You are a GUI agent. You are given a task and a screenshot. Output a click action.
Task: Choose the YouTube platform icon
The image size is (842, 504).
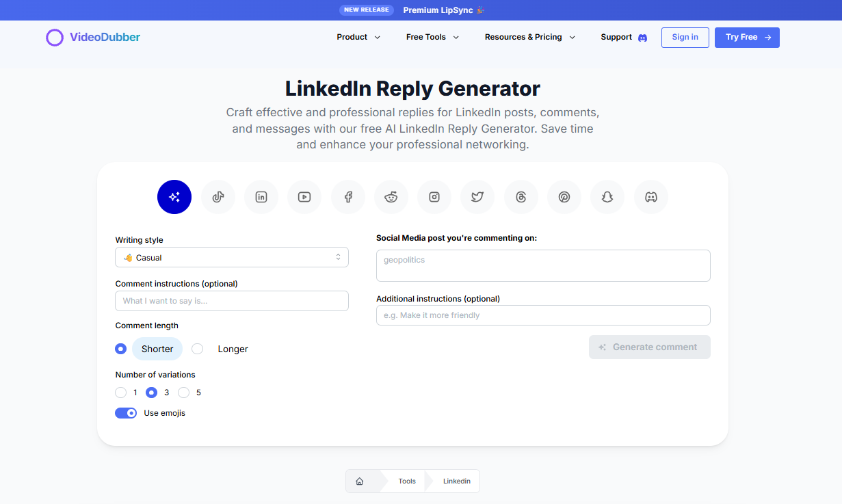click(304, 197)
